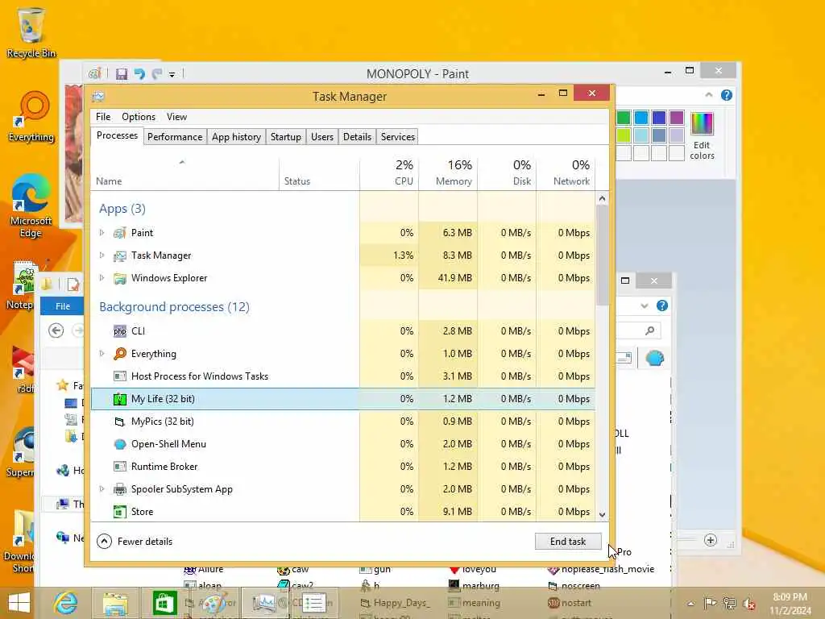Image resolution: width=825 pixels, height=619 pixels.
Task: Click the Open-Shell Menu process icon
Action: [x=120, y=444]
